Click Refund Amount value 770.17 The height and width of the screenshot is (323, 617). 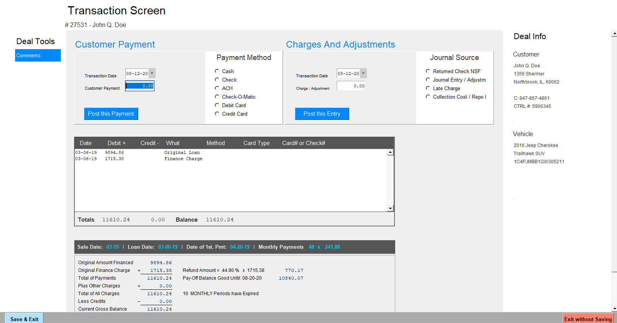(294, 270)
